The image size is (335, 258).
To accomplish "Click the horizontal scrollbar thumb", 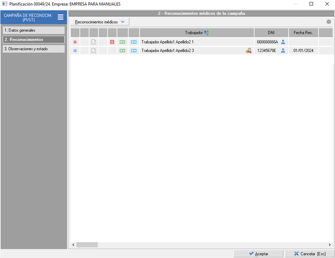I will pyautogui.click(x=87, y=245).
